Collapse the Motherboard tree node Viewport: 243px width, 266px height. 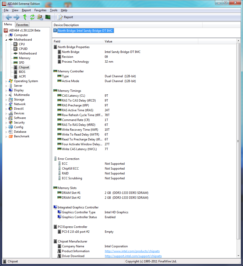[6, 40]
